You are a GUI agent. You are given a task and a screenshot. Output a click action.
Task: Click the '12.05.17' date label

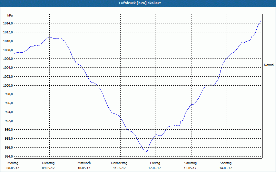click(x=155, y=168)
